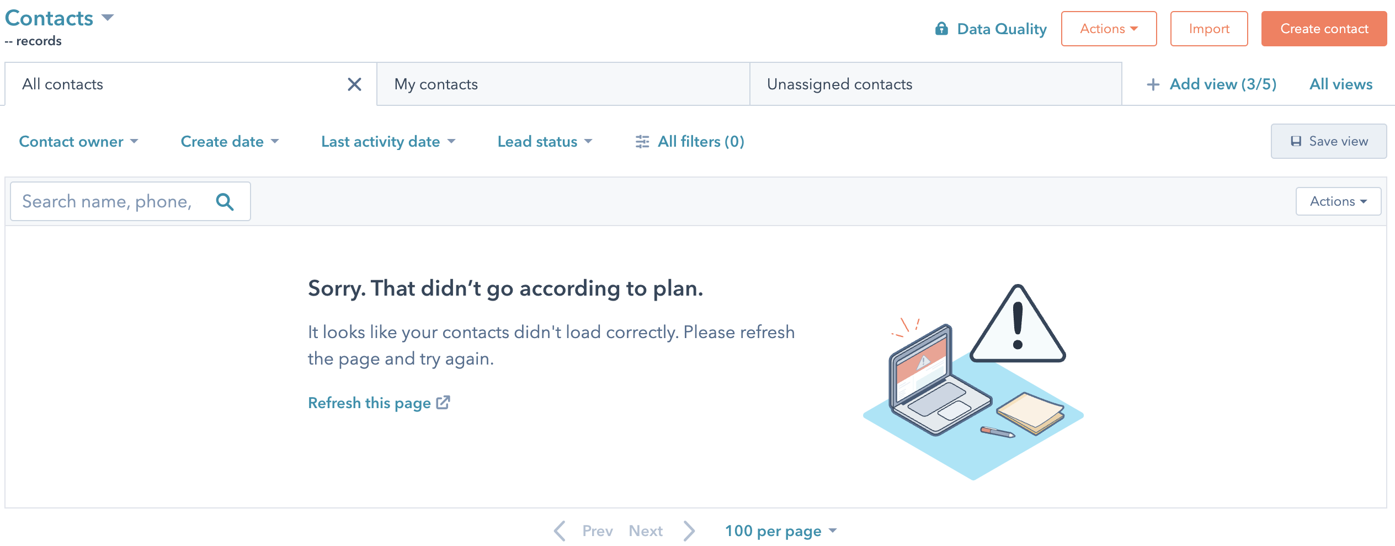
Task: Click the search magnifier icon
Action: (x=225, y=202)
